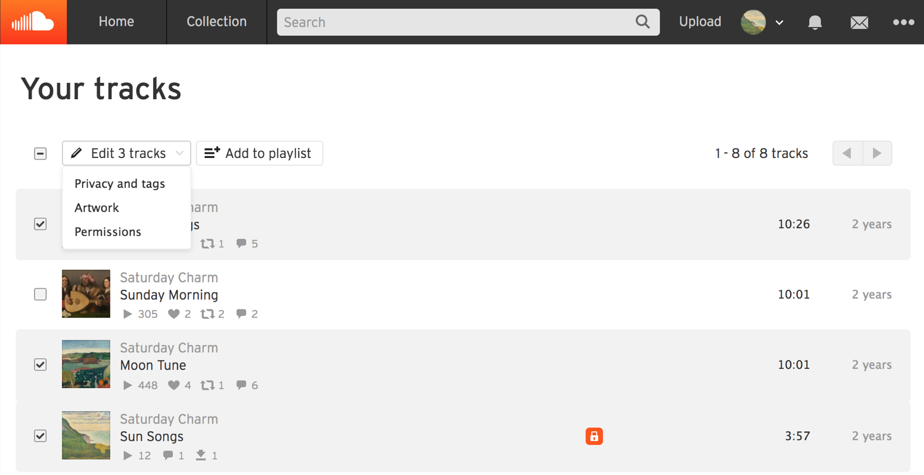This screenshot has width=924, height=475.
Task: Click Moon Tune's artwork thumbnail
Action: click(85, 364)
